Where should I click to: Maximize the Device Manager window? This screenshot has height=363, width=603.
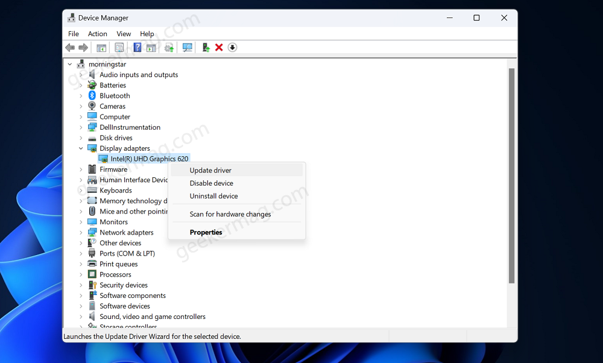click(x=476, y=17)
